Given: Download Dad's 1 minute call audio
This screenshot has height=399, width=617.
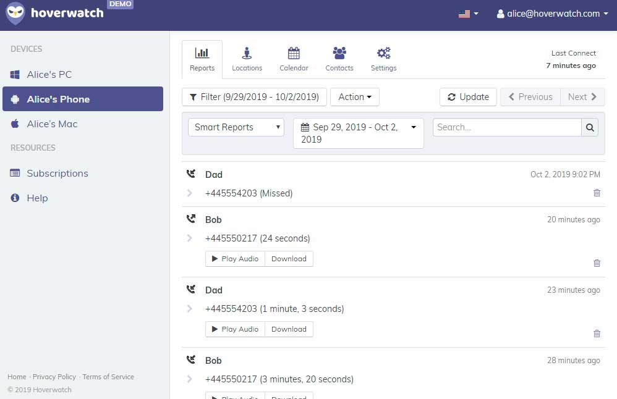Looking at the screenshot, I should tap(289, 329).
